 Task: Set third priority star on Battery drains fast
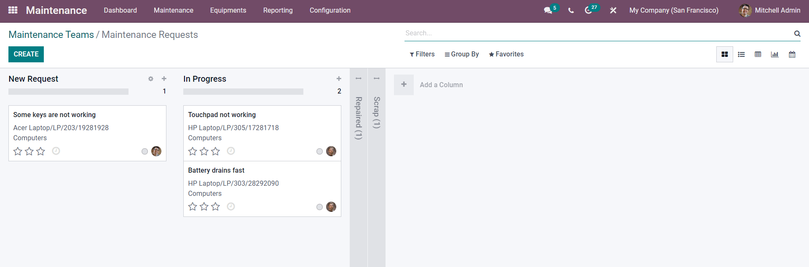215,207
